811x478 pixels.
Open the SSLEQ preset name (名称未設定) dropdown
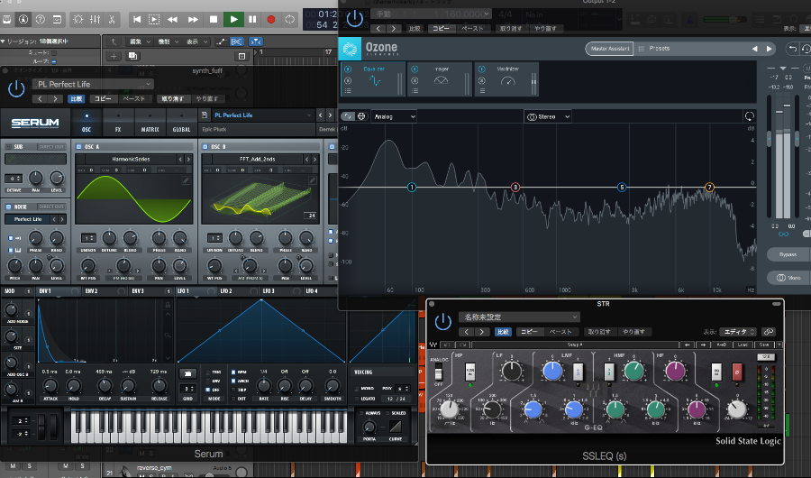519,317
